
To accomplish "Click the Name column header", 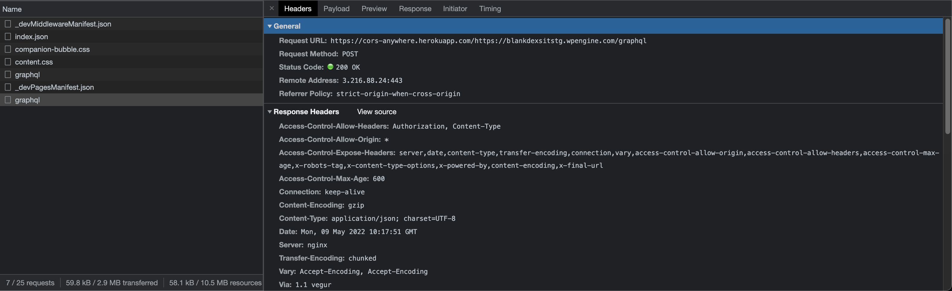I will tap(132, 9).
